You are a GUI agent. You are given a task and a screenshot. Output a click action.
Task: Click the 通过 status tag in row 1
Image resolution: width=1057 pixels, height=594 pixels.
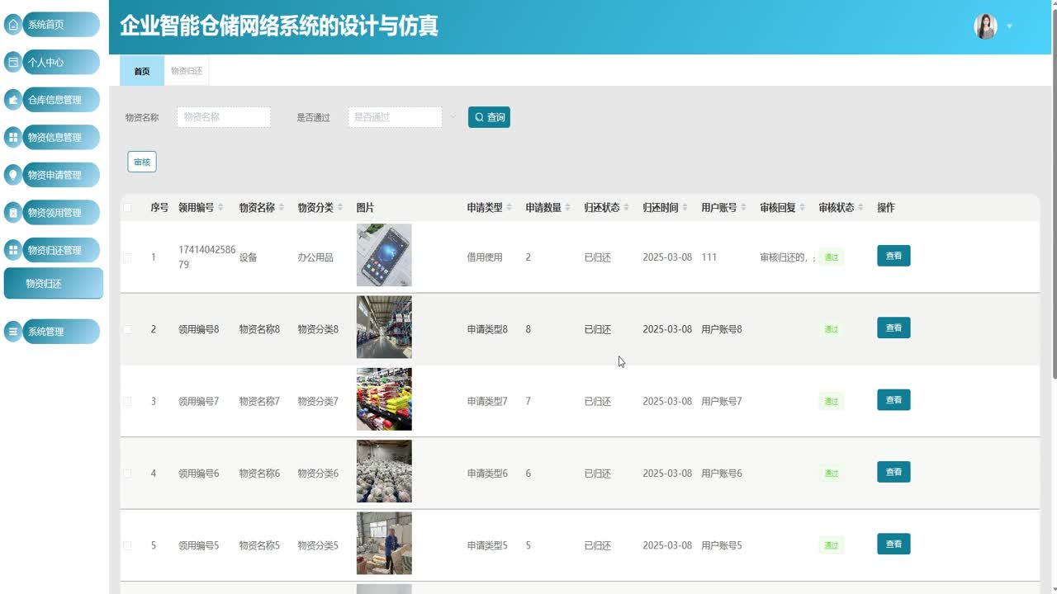tap(831, 257)
